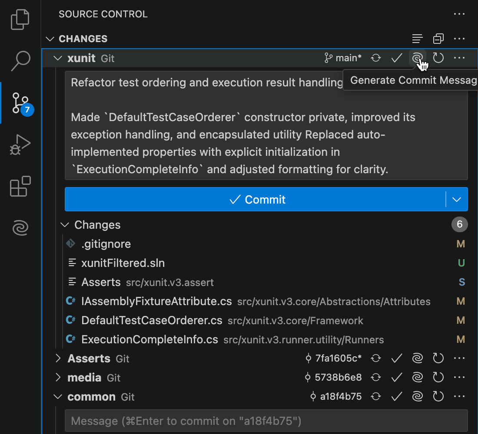Toggle repositories view with the stacked squares icon

(438, 39)
